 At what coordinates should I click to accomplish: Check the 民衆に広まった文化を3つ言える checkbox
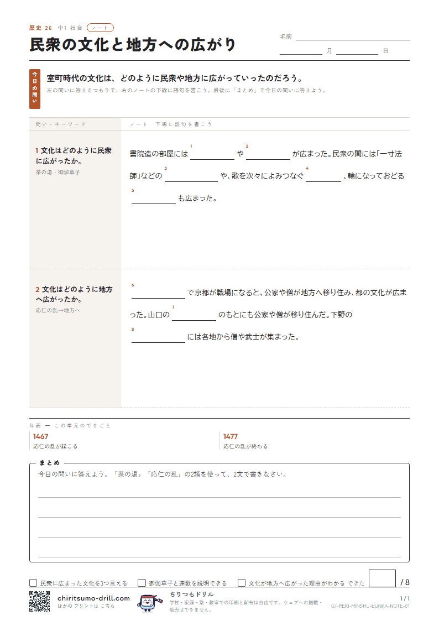pyautogui.click(x=33, y=583)
